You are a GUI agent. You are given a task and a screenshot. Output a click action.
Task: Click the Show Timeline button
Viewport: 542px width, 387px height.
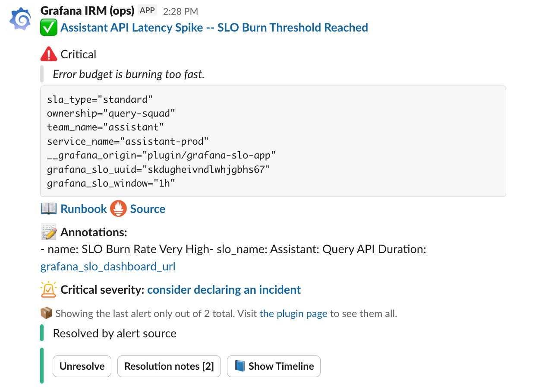(274, 366)
